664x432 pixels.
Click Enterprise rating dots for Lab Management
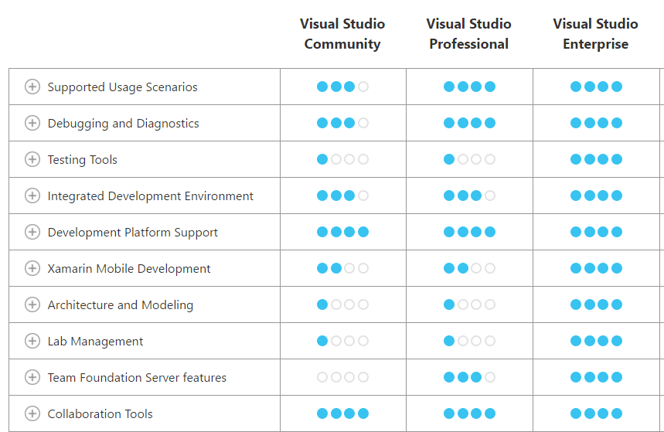[x=596, y=341]
